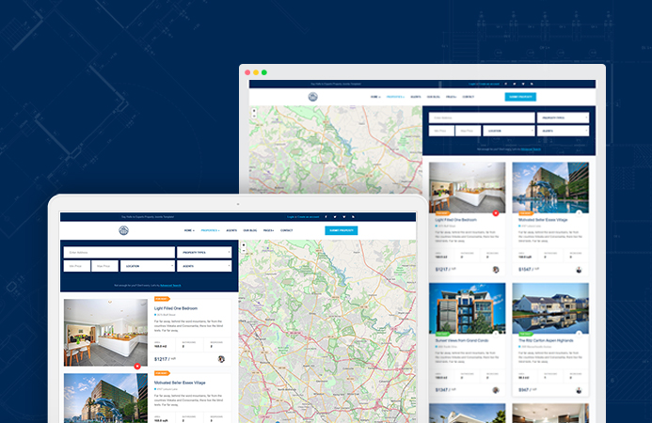Image resolution: width=652 pixels, height=423 pixels.
Task: Open the Facebook icon in front window header
Action: pyautogui.click(x=327, y=216)
